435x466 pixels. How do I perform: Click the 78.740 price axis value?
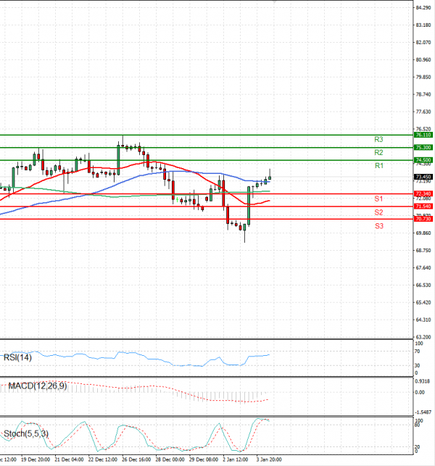423,94
